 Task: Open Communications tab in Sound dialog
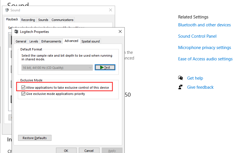click(x=62, y=20)
